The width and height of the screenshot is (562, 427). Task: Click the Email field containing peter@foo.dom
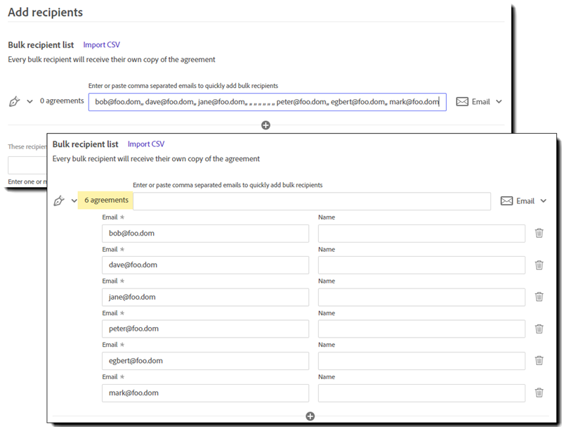click(205, 329)
